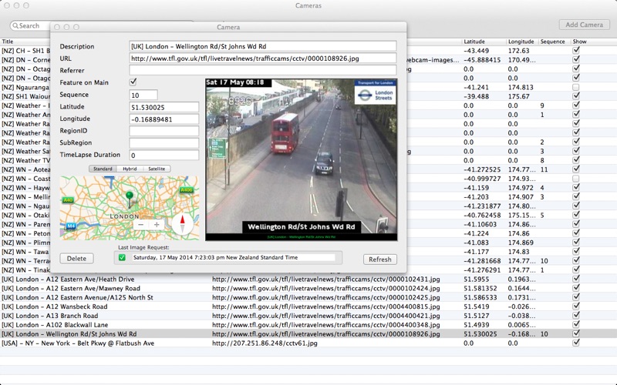Click the green map pin on London
The image size is (617, 385).
pyautogui.click(x=130, y=199)
